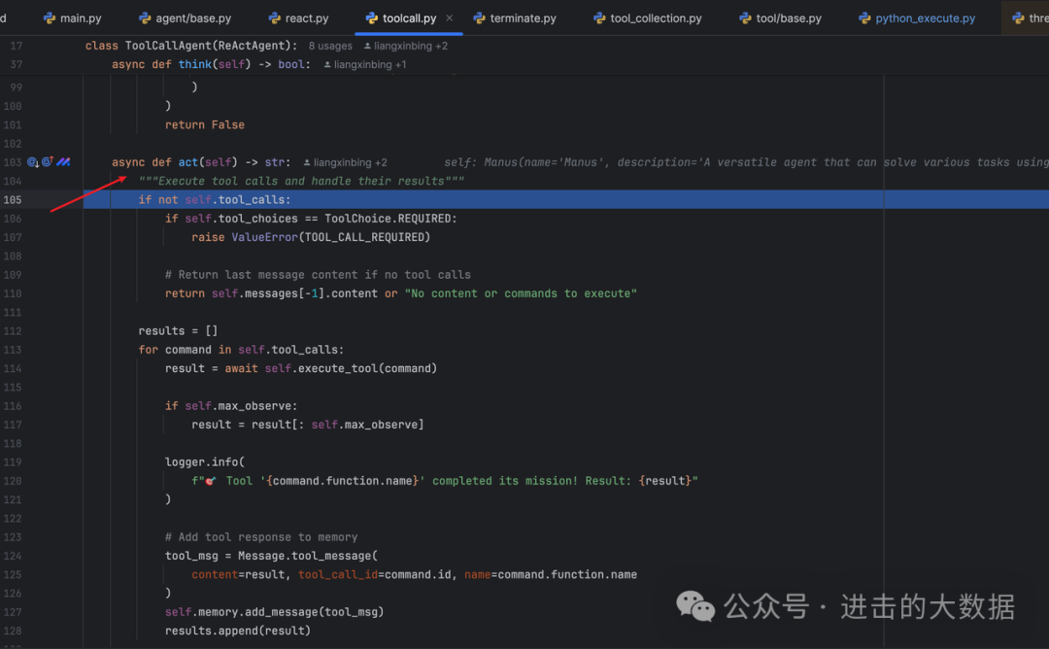The width and height of the screenshot is (1049, 649).
Task: Click the comment '# Add tool response to memory'
Action: tap(261, 536)
